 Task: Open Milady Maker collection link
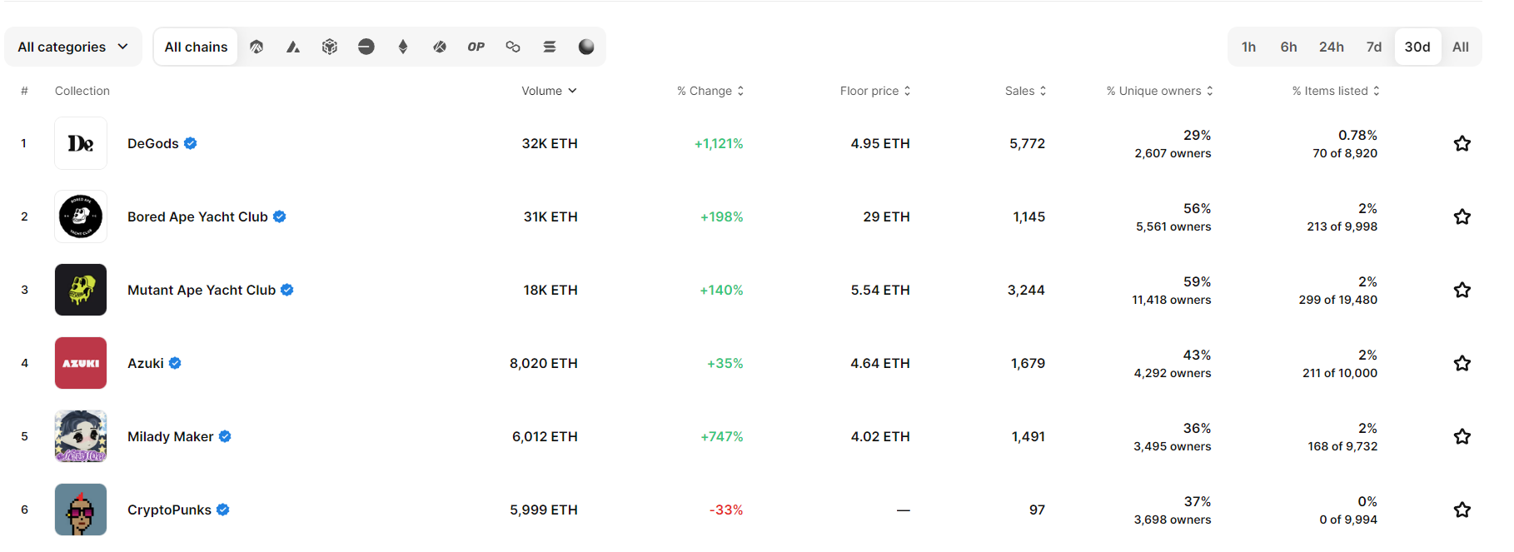[171, 436]
